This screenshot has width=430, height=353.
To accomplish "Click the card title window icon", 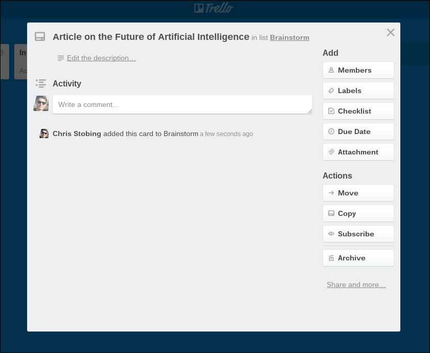I will [x=40, y=37].
